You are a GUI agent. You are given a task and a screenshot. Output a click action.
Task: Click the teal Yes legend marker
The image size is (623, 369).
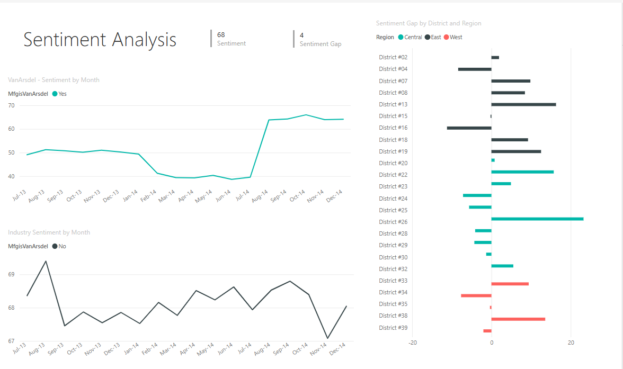55,94
